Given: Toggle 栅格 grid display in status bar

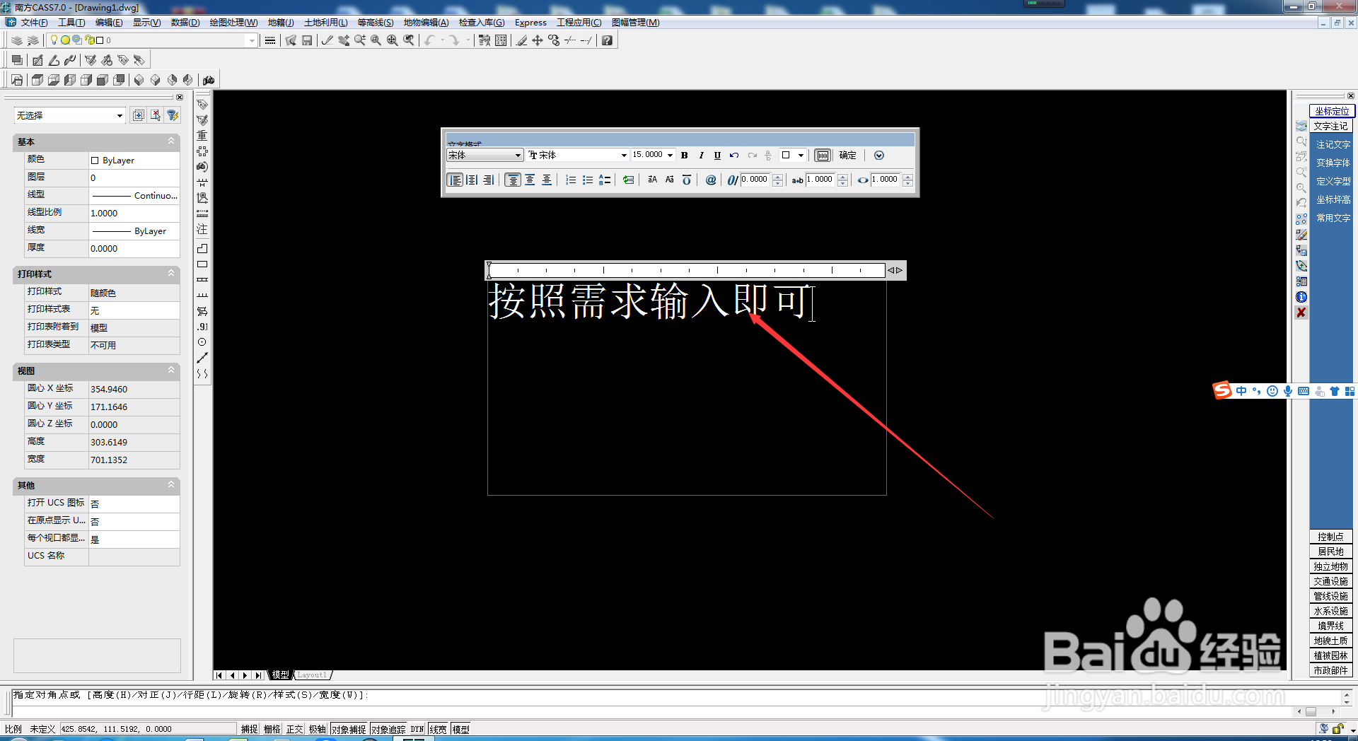Looking at the screenshot, I should [x=272, y=729].
